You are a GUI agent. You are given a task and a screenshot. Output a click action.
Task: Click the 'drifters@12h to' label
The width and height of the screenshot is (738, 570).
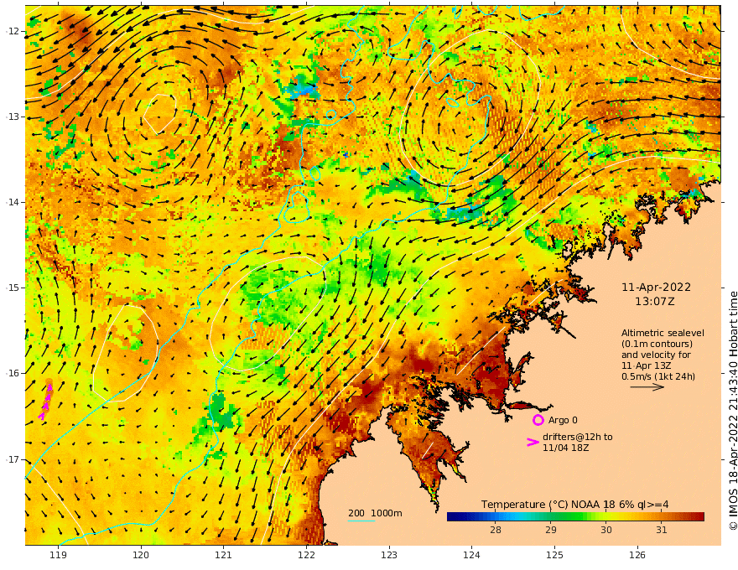click(x=578, y=437)
